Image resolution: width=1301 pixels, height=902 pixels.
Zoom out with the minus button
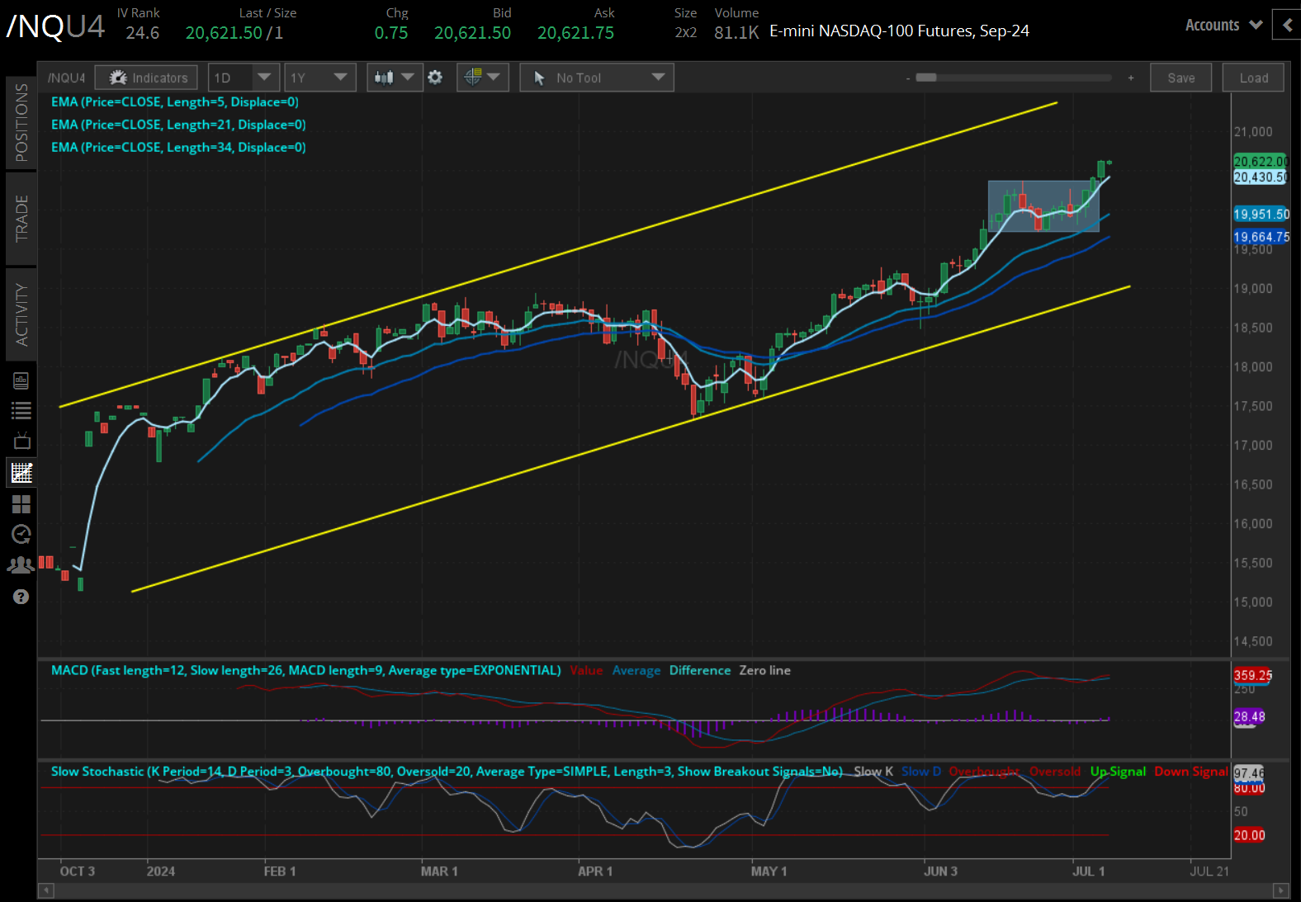point(908,78)
